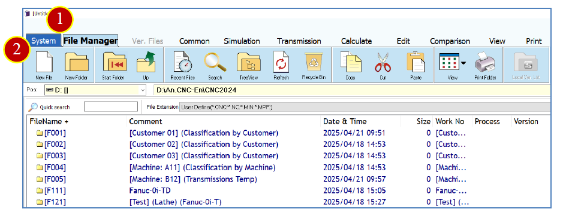Open the Ver. Files tab
Screen dimensions: 563x218
147,41
